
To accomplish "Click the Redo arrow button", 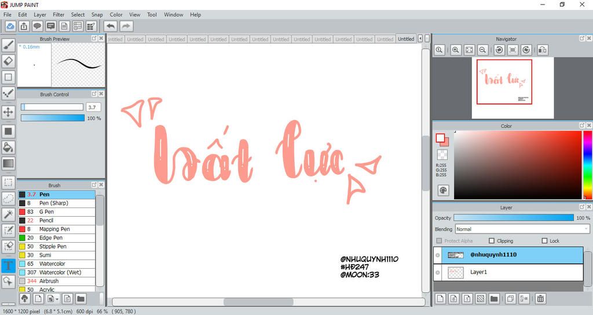I will pos(126,26).
